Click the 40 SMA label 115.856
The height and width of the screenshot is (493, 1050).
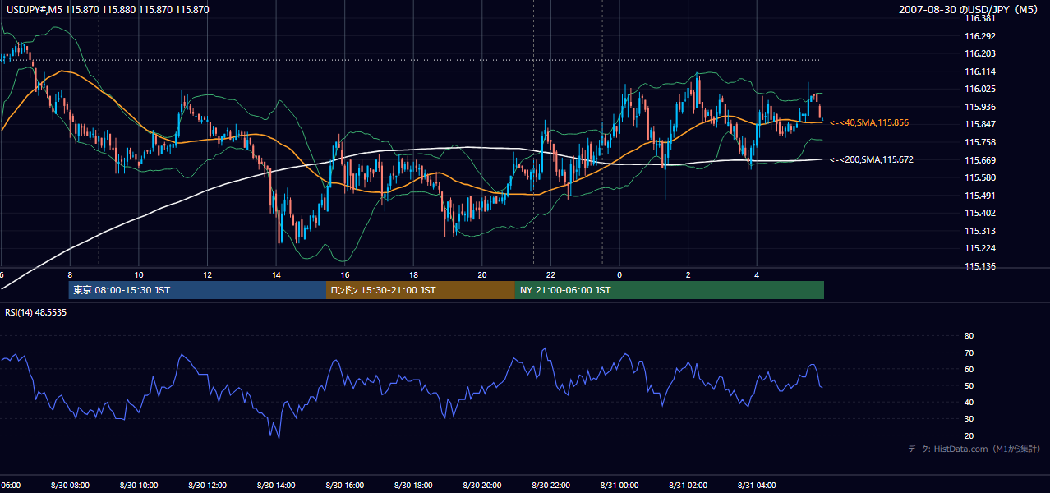[x=869, y=122]
